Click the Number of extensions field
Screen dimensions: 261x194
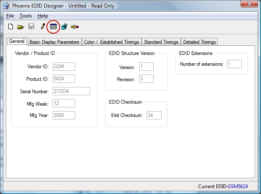coord(234,64)
